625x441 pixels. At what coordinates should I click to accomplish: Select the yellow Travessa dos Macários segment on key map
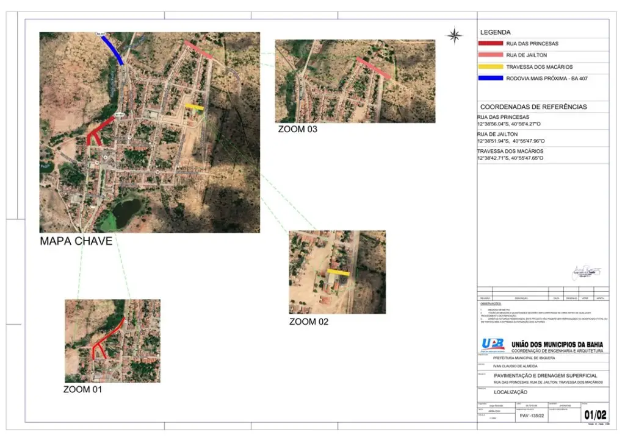click(194, 107)
